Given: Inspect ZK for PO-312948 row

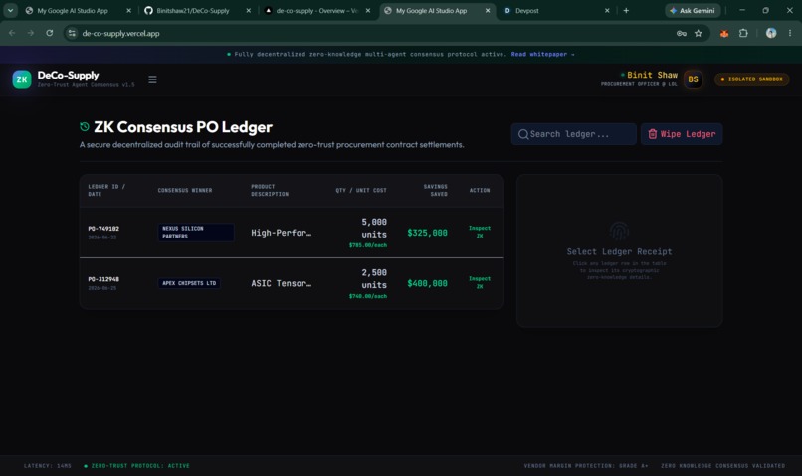Looking at the screenshot, I should 480,282.
